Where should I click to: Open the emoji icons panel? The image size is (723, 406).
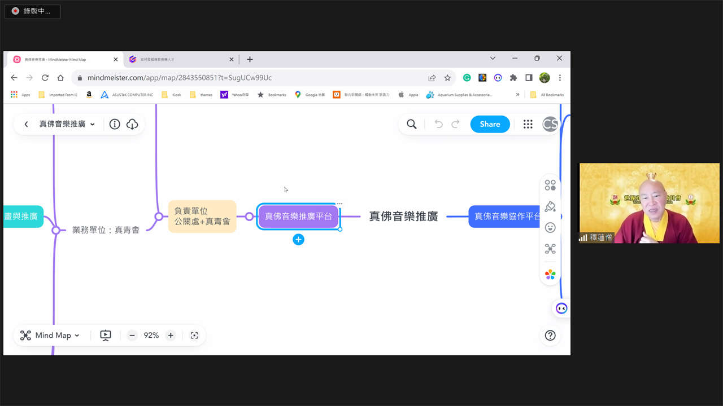click(550, 227)
